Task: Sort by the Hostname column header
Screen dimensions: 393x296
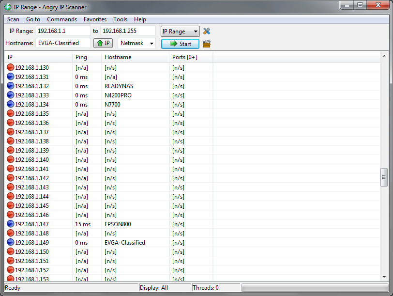Action: coord(136,57)
